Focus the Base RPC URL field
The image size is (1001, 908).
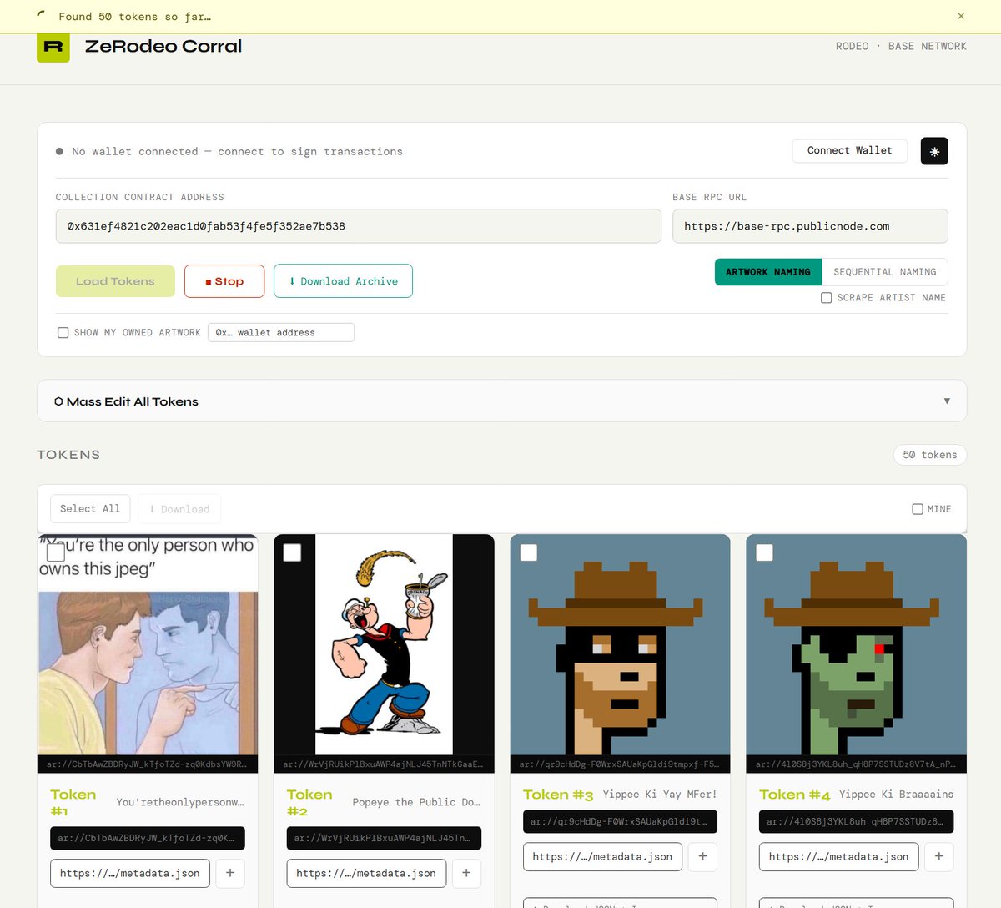click(x=810, y=226)
